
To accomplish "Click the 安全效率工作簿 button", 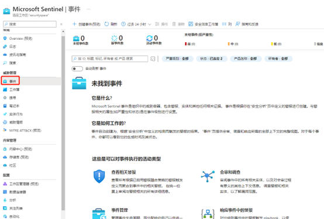I will point(204,24).
